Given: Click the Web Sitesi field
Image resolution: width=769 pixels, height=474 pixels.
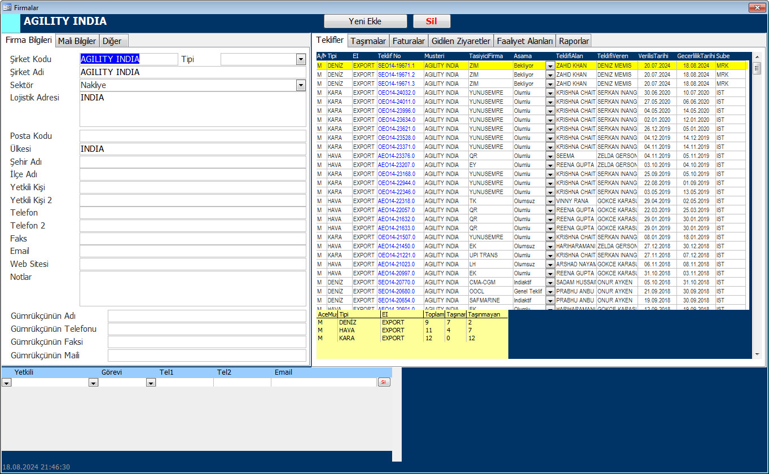Looking at the screenshot, I should point(192,264).
